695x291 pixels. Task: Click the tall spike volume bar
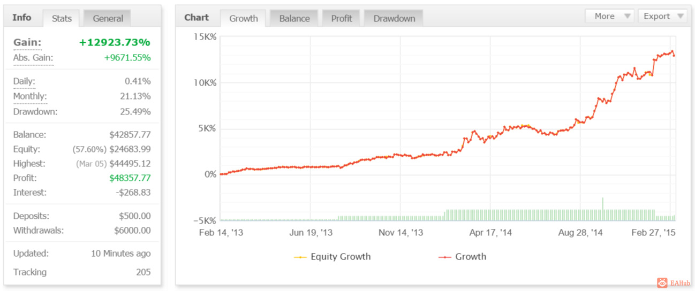click(x=602, y=209)
